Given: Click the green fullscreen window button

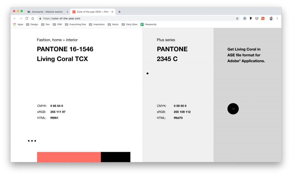Looking at the screenshot, I should click(22, 11).
